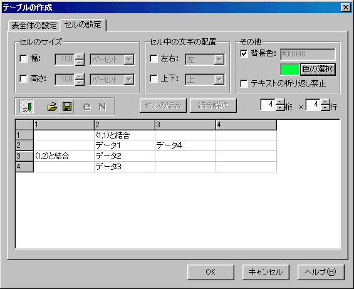Enable the 幅 width checkbox
Screen dimensions: 354x289
point(23,58)
